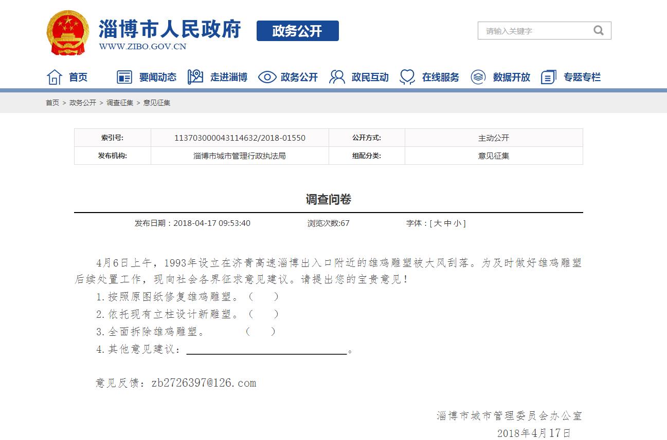This screenshot has width=667, height=440.
Task: Open the 要闻动态 navigation menu item
Action: tap(157, 77)
